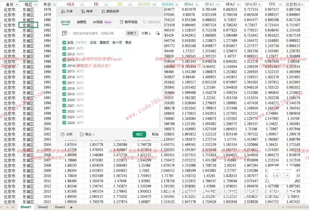Sort entries using the 名称 toggle control
Viewport: 309px width, 210px height.
click(x=132, y=34)
